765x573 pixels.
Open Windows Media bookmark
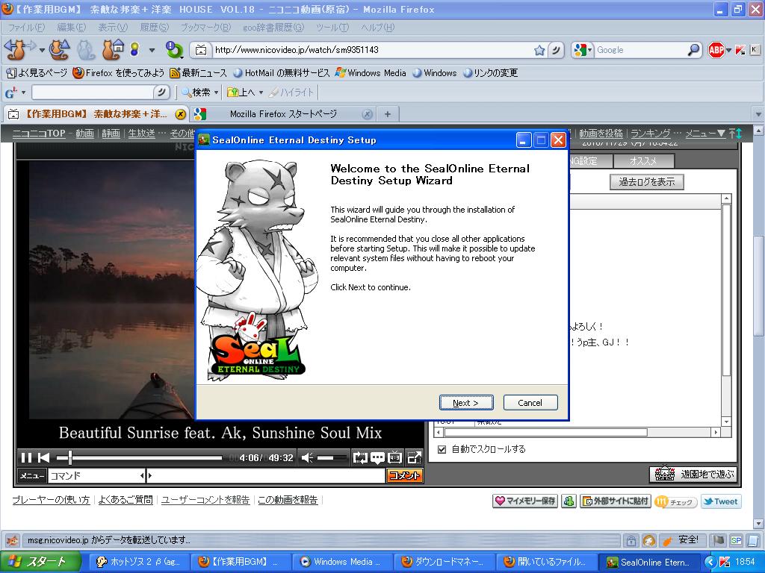(371, 73)
